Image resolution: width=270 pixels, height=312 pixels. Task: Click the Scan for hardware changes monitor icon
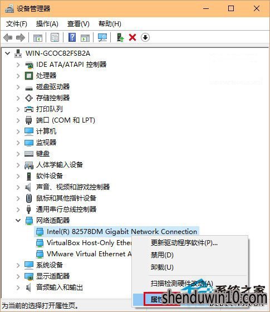[102, 37]
